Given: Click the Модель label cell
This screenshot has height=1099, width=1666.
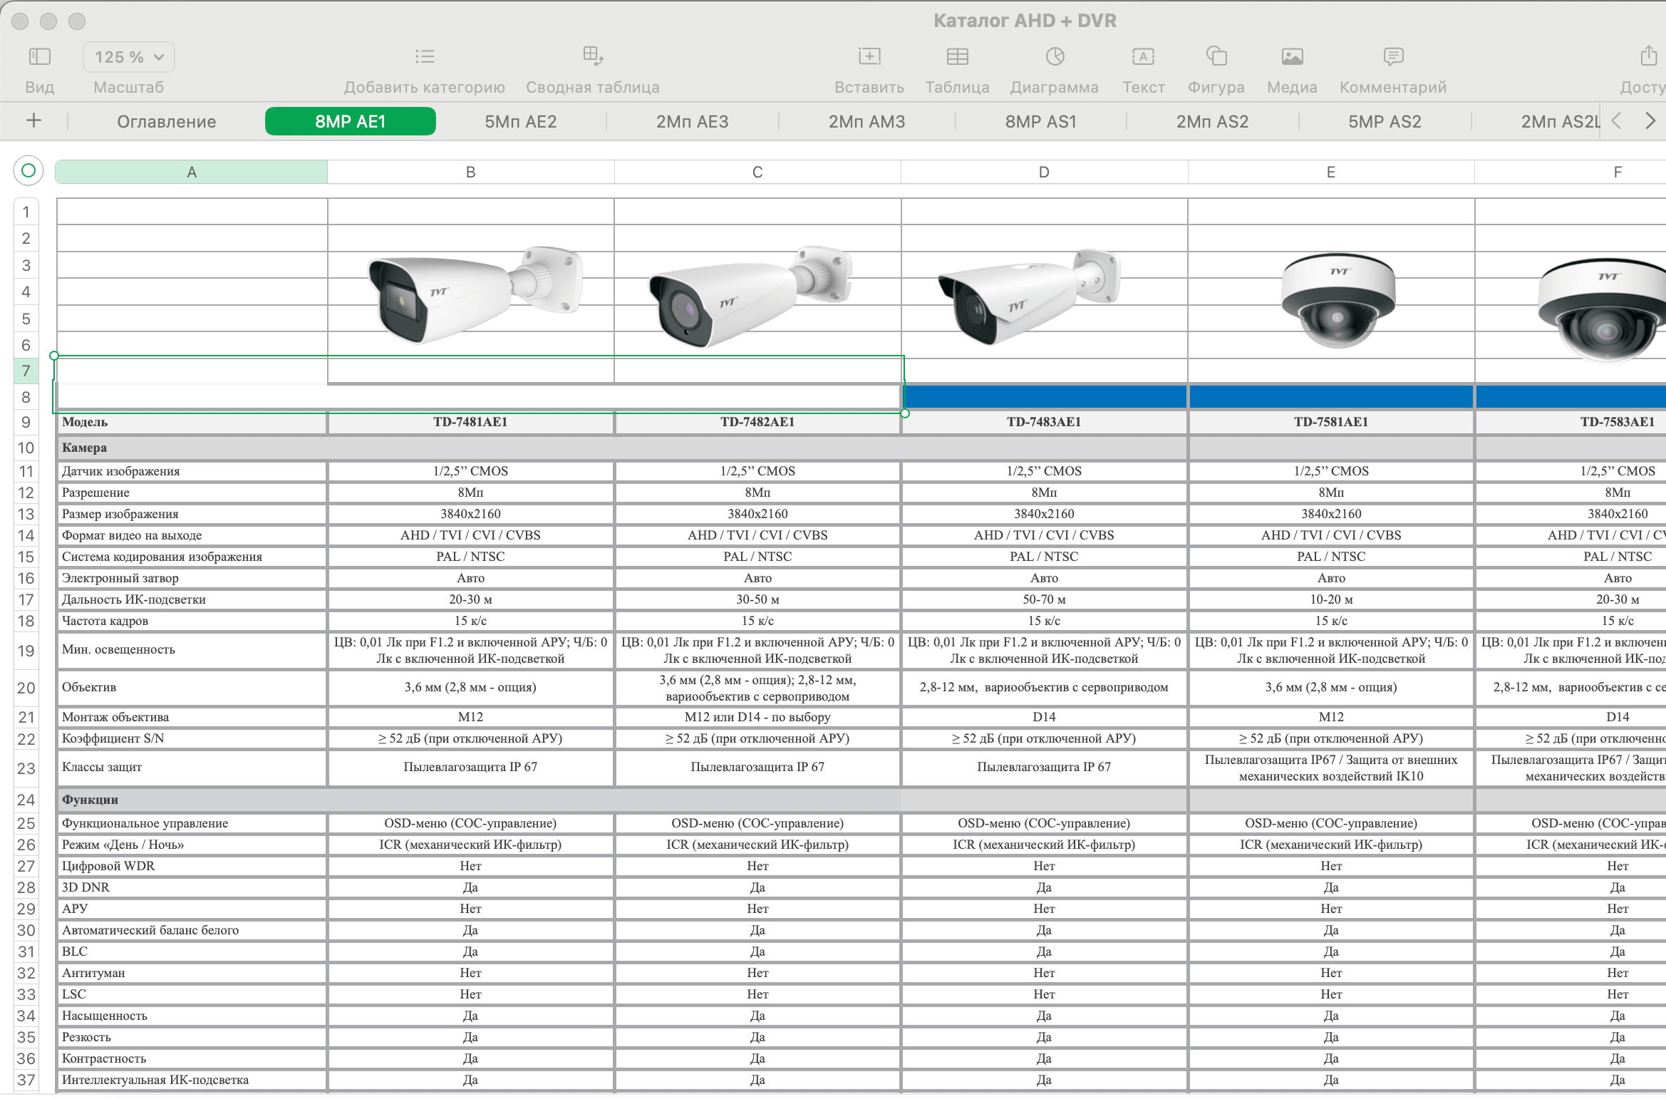Looking at the screenshot, I should [x=192, y=422].
